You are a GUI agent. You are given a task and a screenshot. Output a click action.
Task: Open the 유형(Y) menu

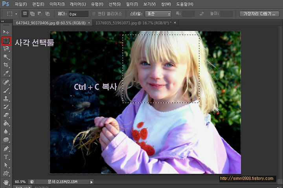97,4
